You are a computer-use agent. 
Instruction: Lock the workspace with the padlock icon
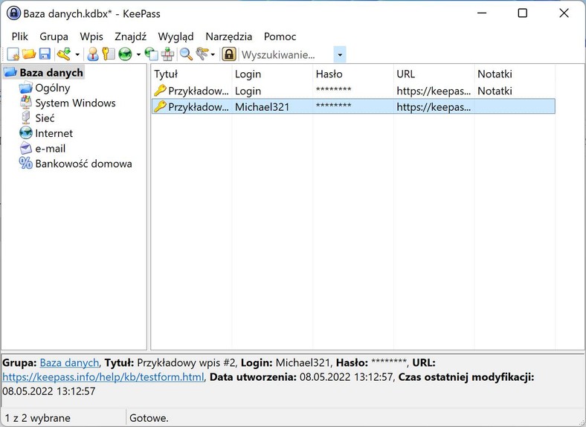coord(229,54)
